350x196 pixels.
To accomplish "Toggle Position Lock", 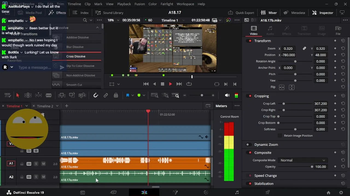I will pyautogui.click(x=116, y=95).
